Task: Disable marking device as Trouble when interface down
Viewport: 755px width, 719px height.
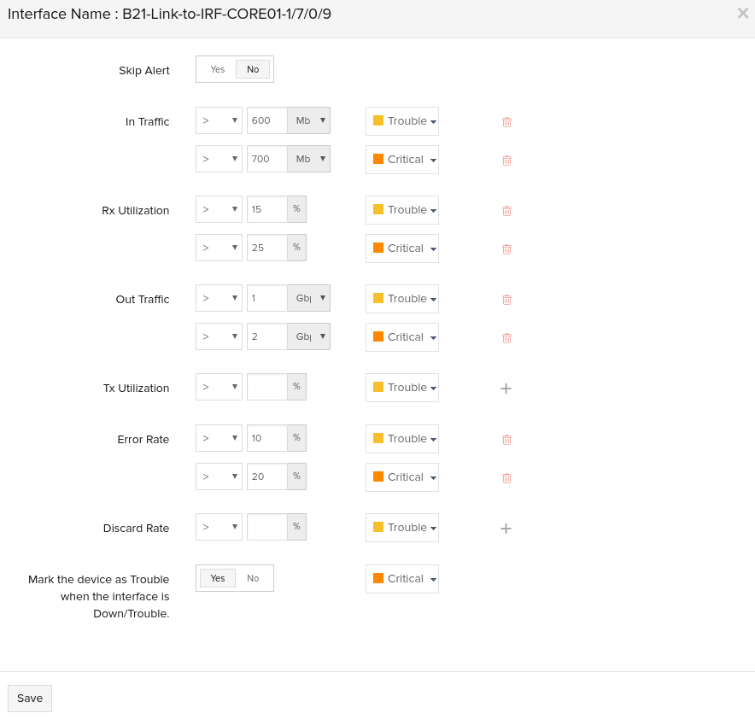Action: pyautogui.click(x=253, y=578)
